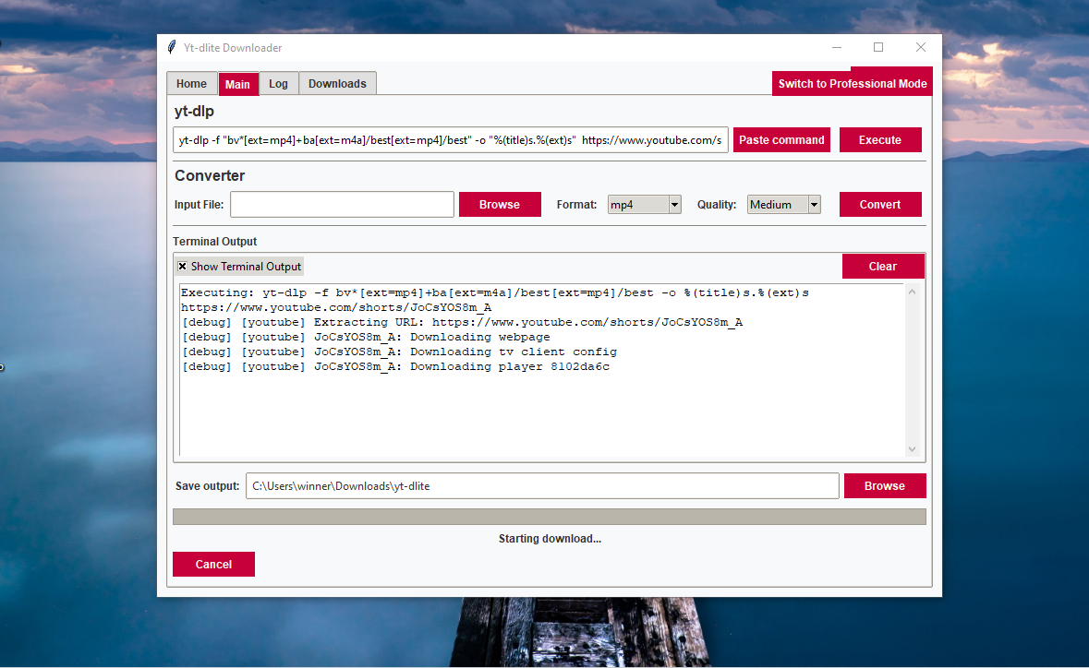Image resolution: width=1089 pixels, height=668 pixels.
Task: Select the Main tab
Action: tap(237, 84)
